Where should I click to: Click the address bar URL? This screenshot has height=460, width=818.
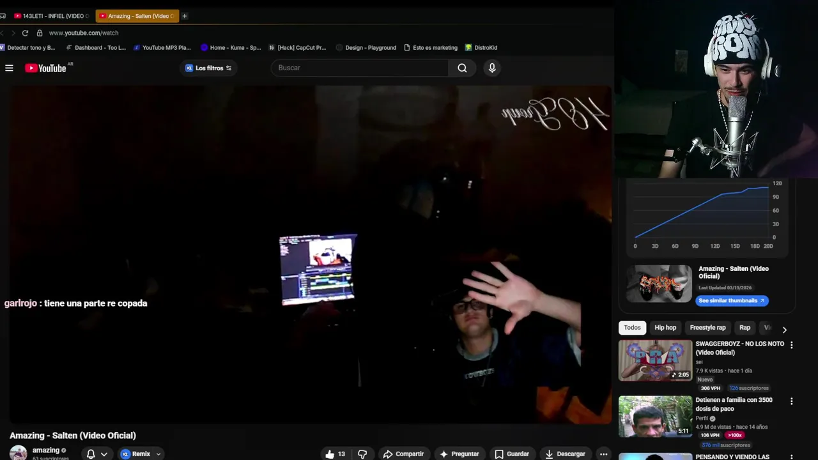[x=84, y=33]
